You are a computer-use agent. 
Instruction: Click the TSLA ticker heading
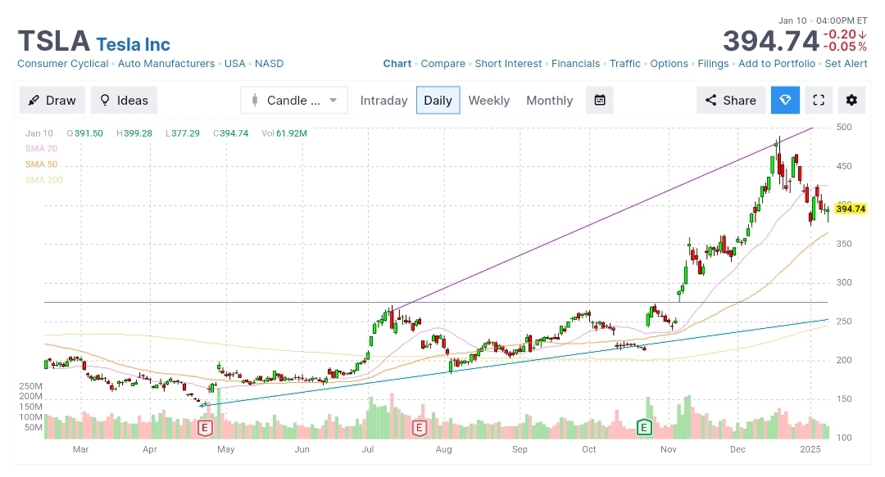coord(53,41)
